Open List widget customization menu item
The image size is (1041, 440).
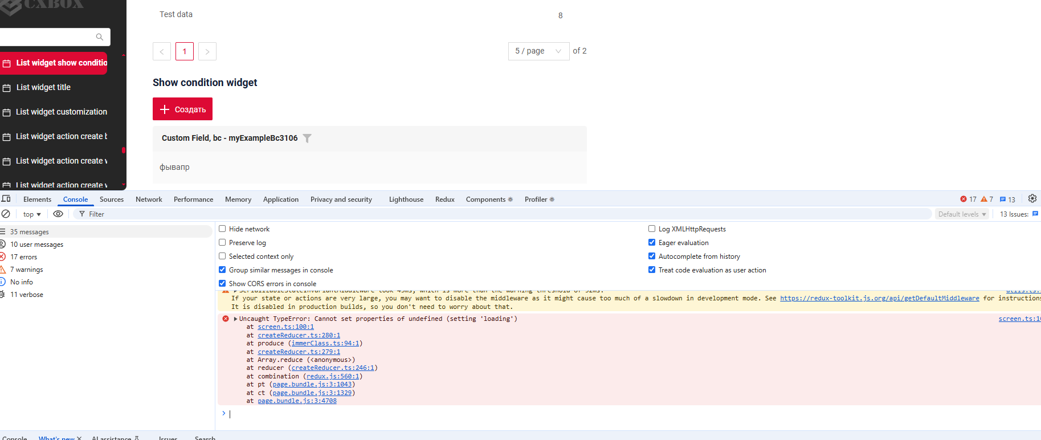pos(62,112)
